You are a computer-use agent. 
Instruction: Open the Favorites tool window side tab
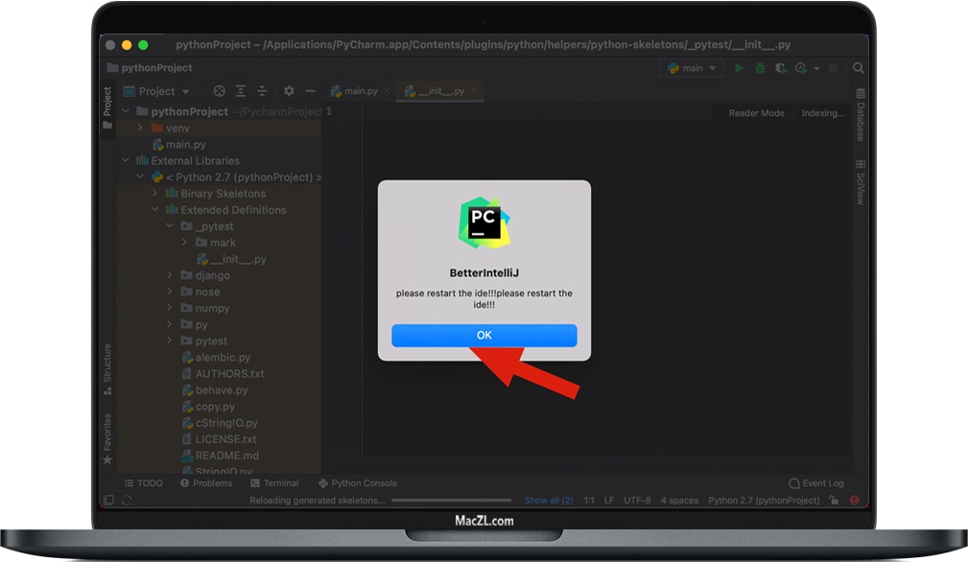coord(107,438)
